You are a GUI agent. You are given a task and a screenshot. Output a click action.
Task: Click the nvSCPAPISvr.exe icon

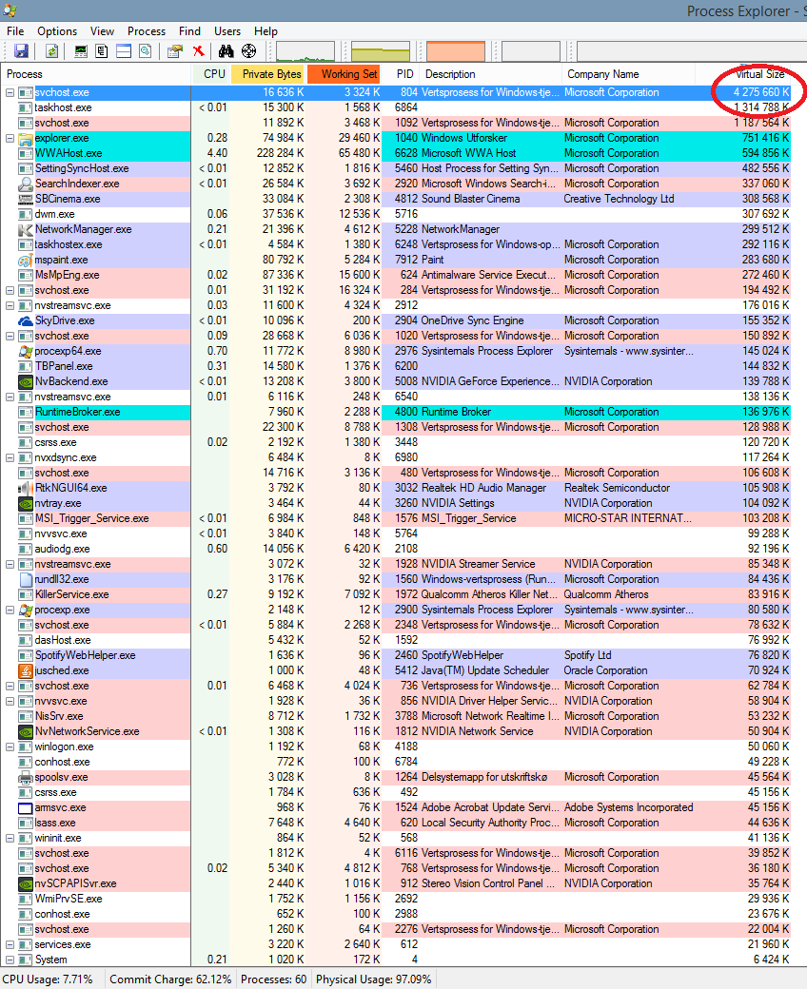pos(26,883)
